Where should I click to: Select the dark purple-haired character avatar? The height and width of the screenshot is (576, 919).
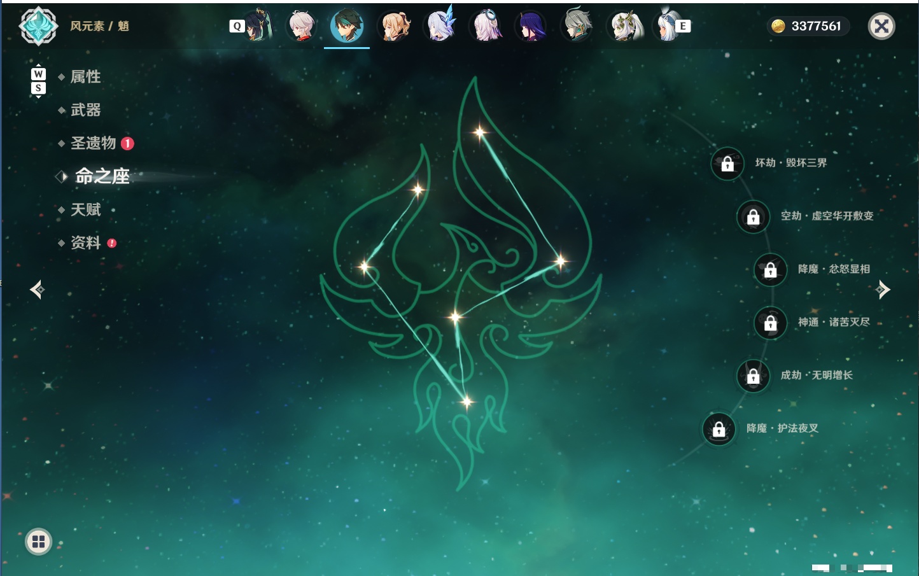531,26
